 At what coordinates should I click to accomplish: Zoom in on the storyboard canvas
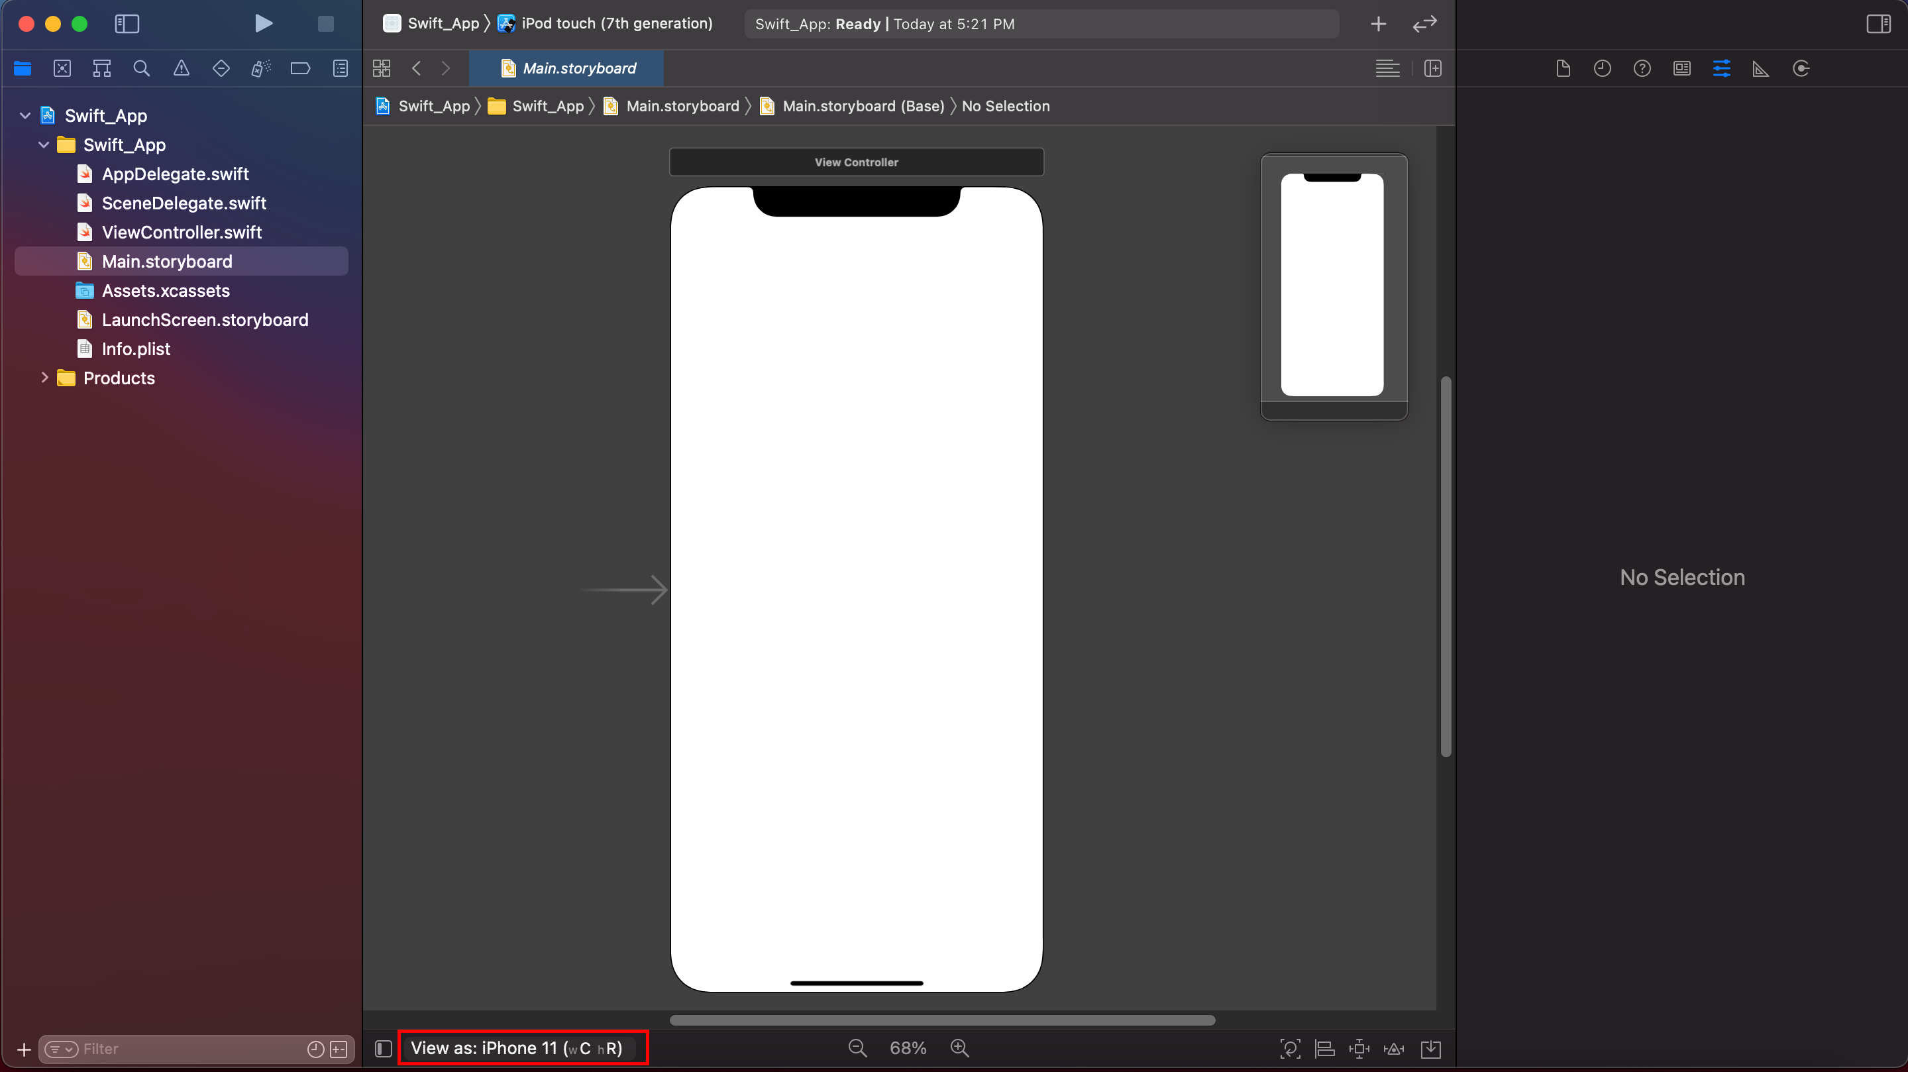pyautogui.click(x=959, y=1047)
